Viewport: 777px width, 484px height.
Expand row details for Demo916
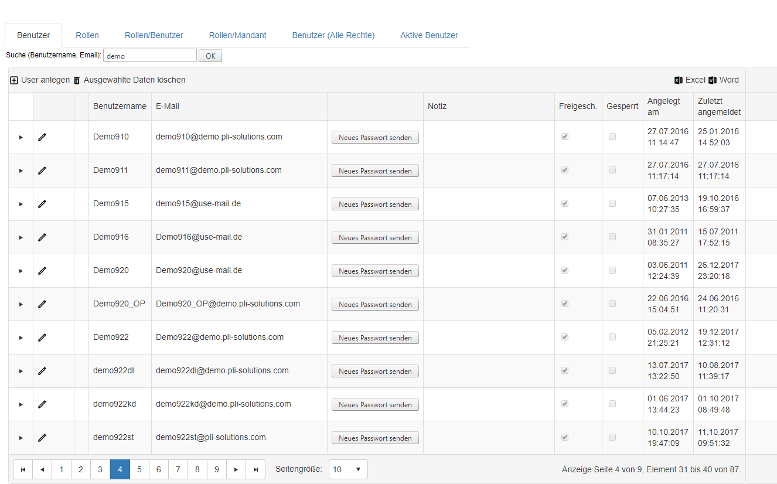(x=21, y=237)
